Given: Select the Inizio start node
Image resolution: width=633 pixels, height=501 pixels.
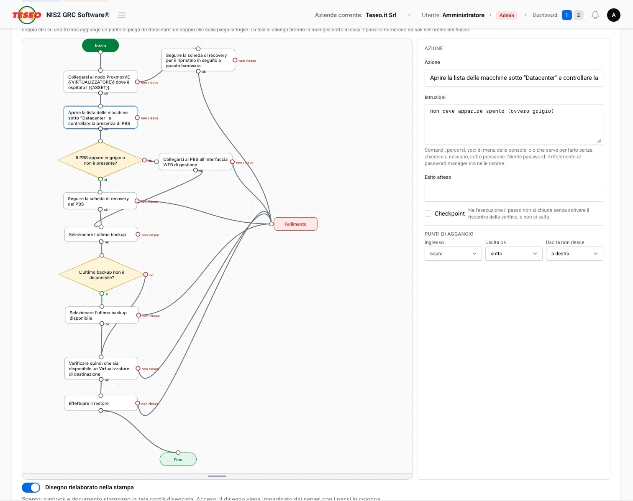Looking at the screenshot, I should click(100, 46).
